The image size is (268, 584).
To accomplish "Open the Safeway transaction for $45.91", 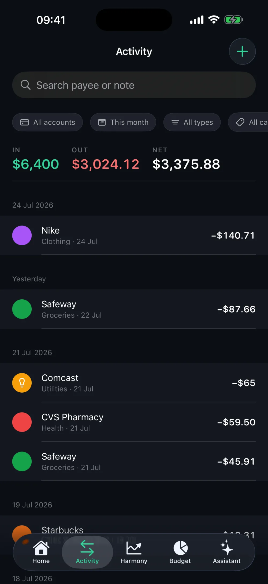I will [x=134, y=461].
